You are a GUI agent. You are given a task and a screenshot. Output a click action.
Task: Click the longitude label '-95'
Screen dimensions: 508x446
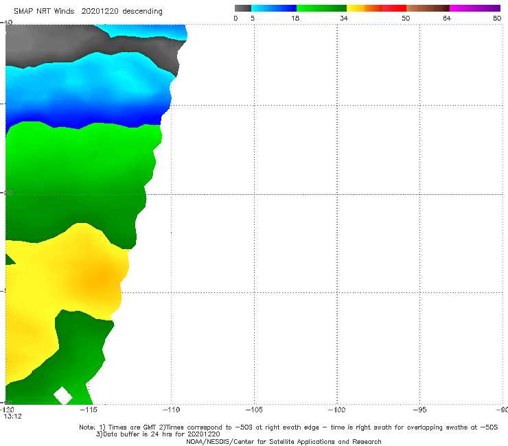click(419, 410)
